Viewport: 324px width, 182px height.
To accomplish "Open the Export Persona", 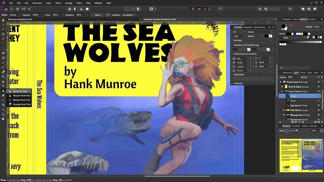I will pyautogui.click(x=29, y=9).
